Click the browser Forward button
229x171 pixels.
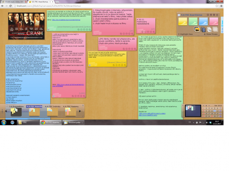pos(6,6)
